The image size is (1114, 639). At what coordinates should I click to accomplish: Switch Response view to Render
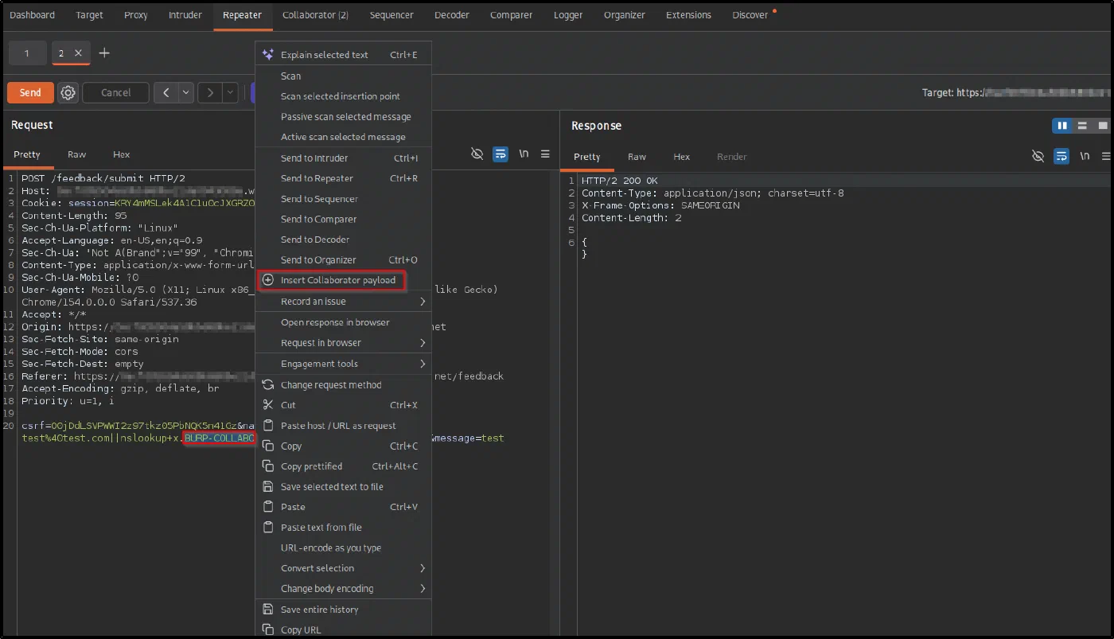coord(732,157)
